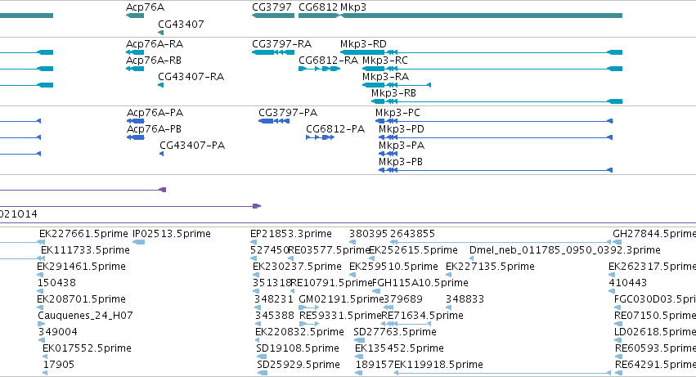Select the Acp76A gene feature
The height and width of the screenshot is (377, 696).
click(135, 16)
